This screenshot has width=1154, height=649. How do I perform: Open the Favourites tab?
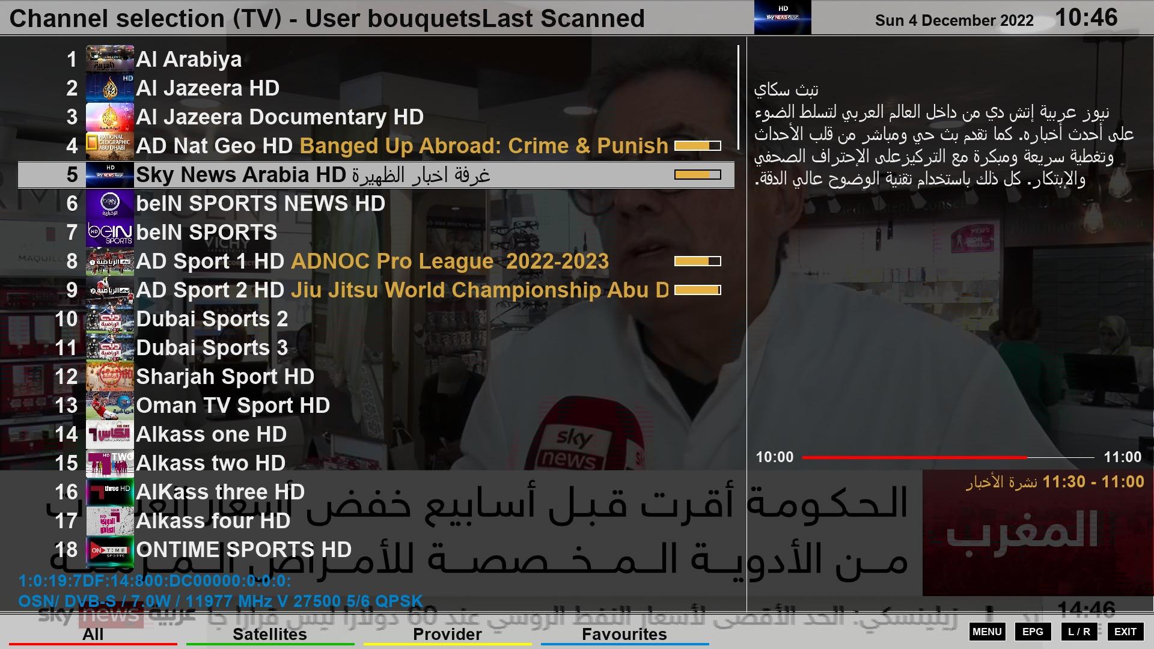624,635
